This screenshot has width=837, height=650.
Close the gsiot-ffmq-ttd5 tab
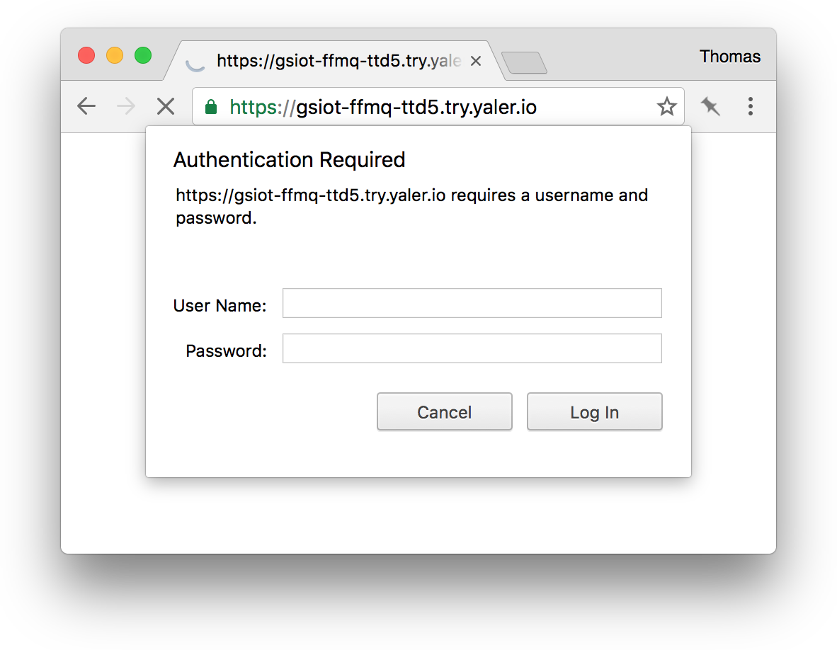pyautogui.click(x=475, y=61)
